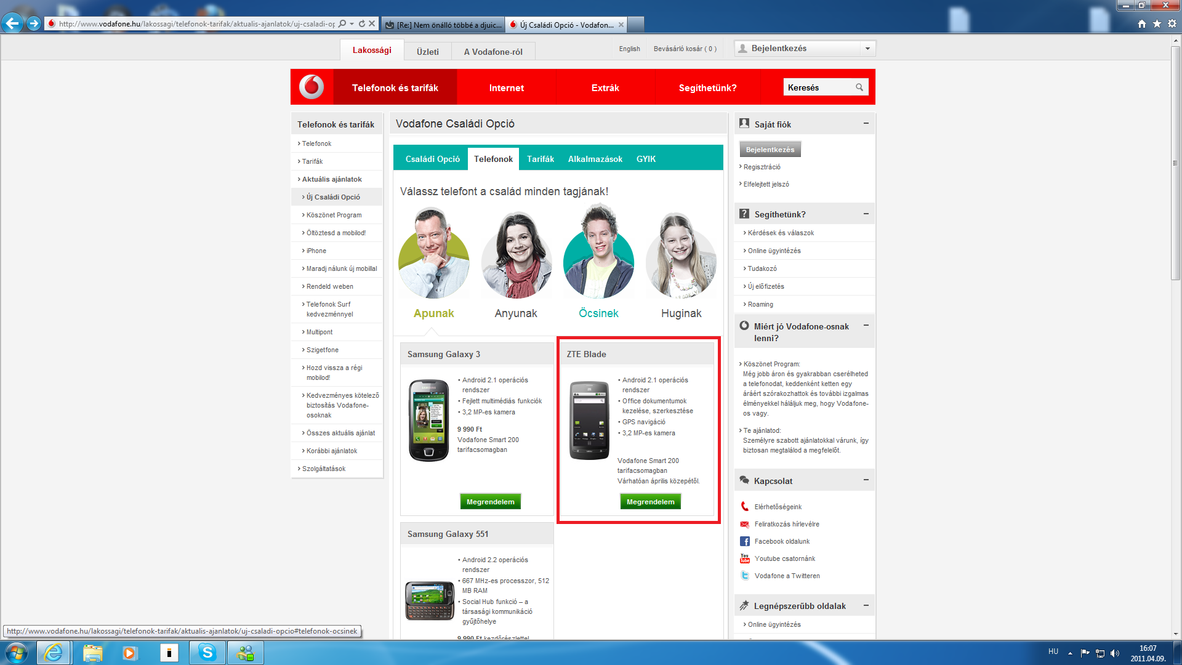Click the network tray icon

pyautogui.click(x=1100, y=653)
